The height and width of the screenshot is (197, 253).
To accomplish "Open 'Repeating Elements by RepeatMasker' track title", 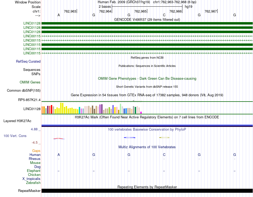I will [x=147, y=187].
